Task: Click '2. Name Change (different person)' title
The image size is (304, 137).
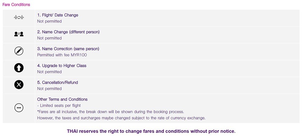Action: coord(68,32)
